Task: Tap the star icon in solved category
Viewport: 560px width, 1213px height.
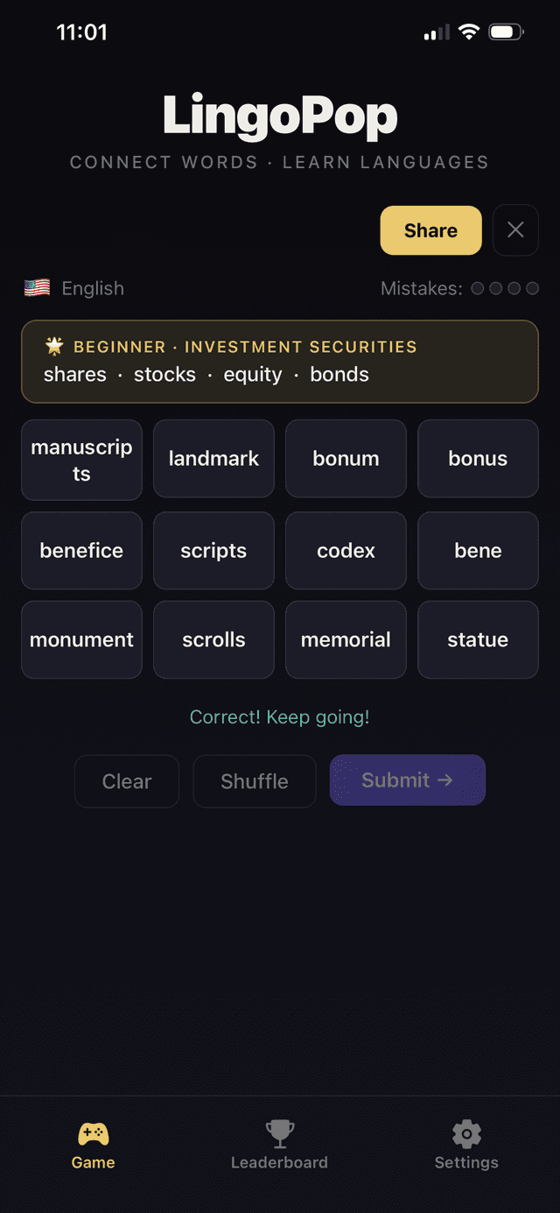Action: pyautogui.click(x=55, y=347)
